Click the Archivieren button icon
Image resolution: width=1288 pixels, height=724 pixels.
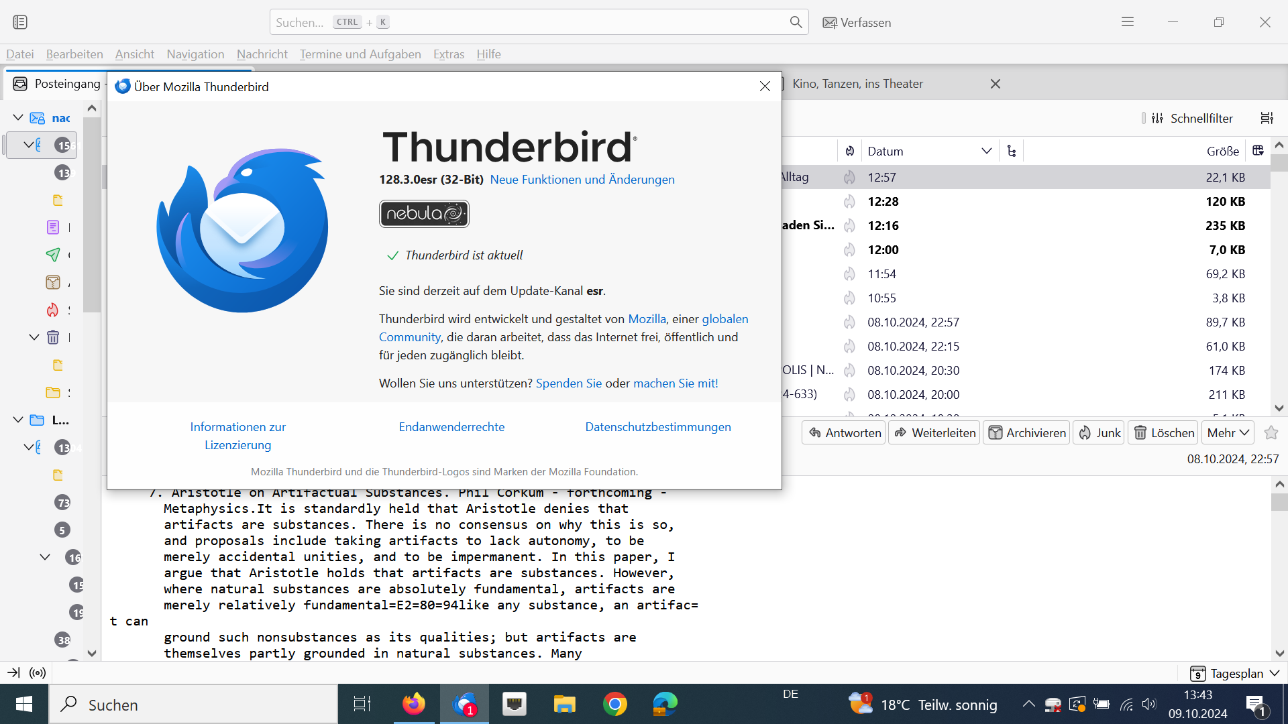click(x=996, y=433)
